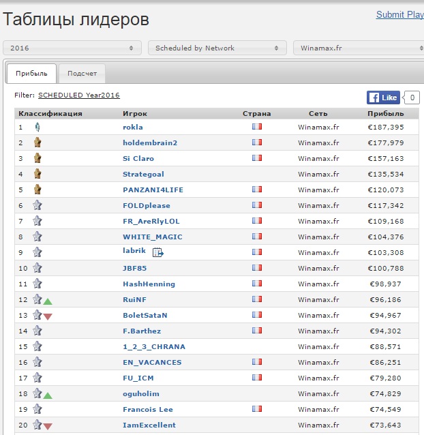Open player F.Barthez's profile

point(142,331)
